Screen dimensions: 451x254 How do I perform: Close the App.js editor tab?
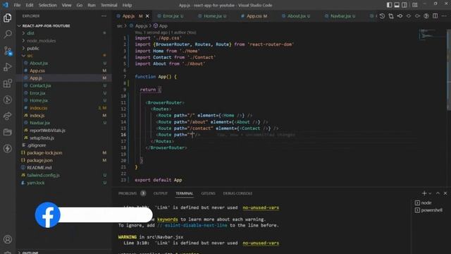147,16
